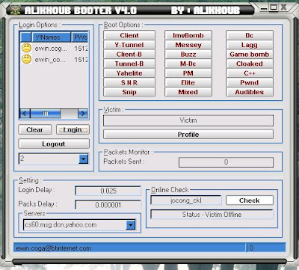Click the Elite button
The image size is (299, 270).
coord(188,82)
